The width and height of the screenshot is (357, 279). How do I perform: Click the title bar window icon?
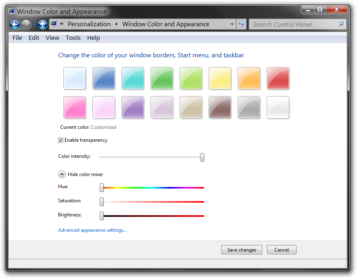click(x=12, y=11)
